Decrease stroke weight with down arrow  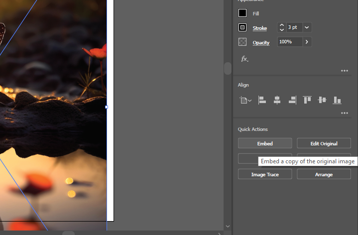[x=282, y=30]
